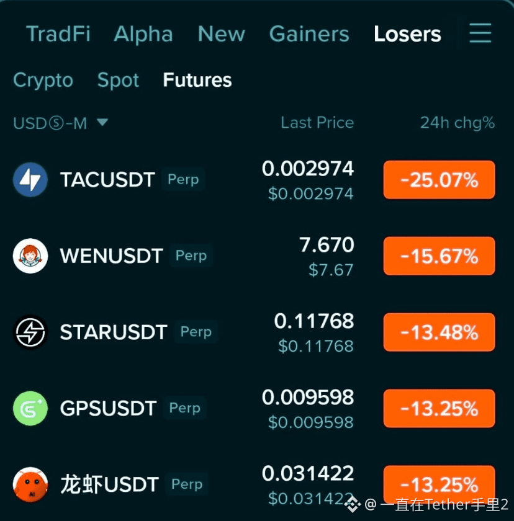Click the -25.07% change badge
The width and height of the screenshot is (514, 521).
tap(439, 180)
